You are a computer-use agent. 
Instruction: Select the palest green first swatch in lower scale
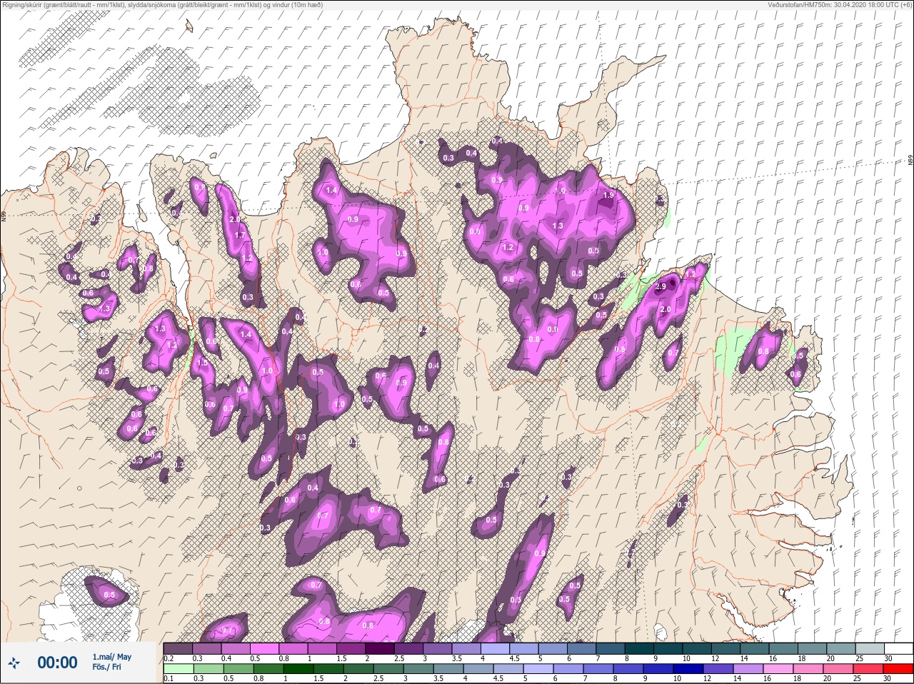[179, 669]
